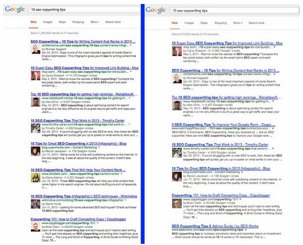Click Alex Chris author thumbnail in left results
This screenshot has width=303, height=245.
point(36,102)
